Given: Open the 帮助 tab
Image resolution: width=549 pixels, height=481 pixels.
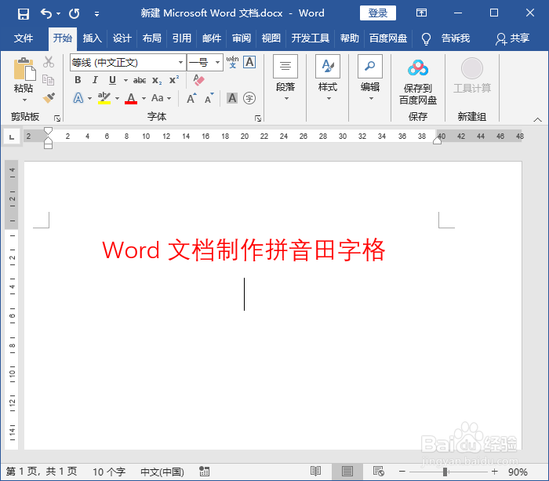Looking at the screenshot, I should [350, 38].
